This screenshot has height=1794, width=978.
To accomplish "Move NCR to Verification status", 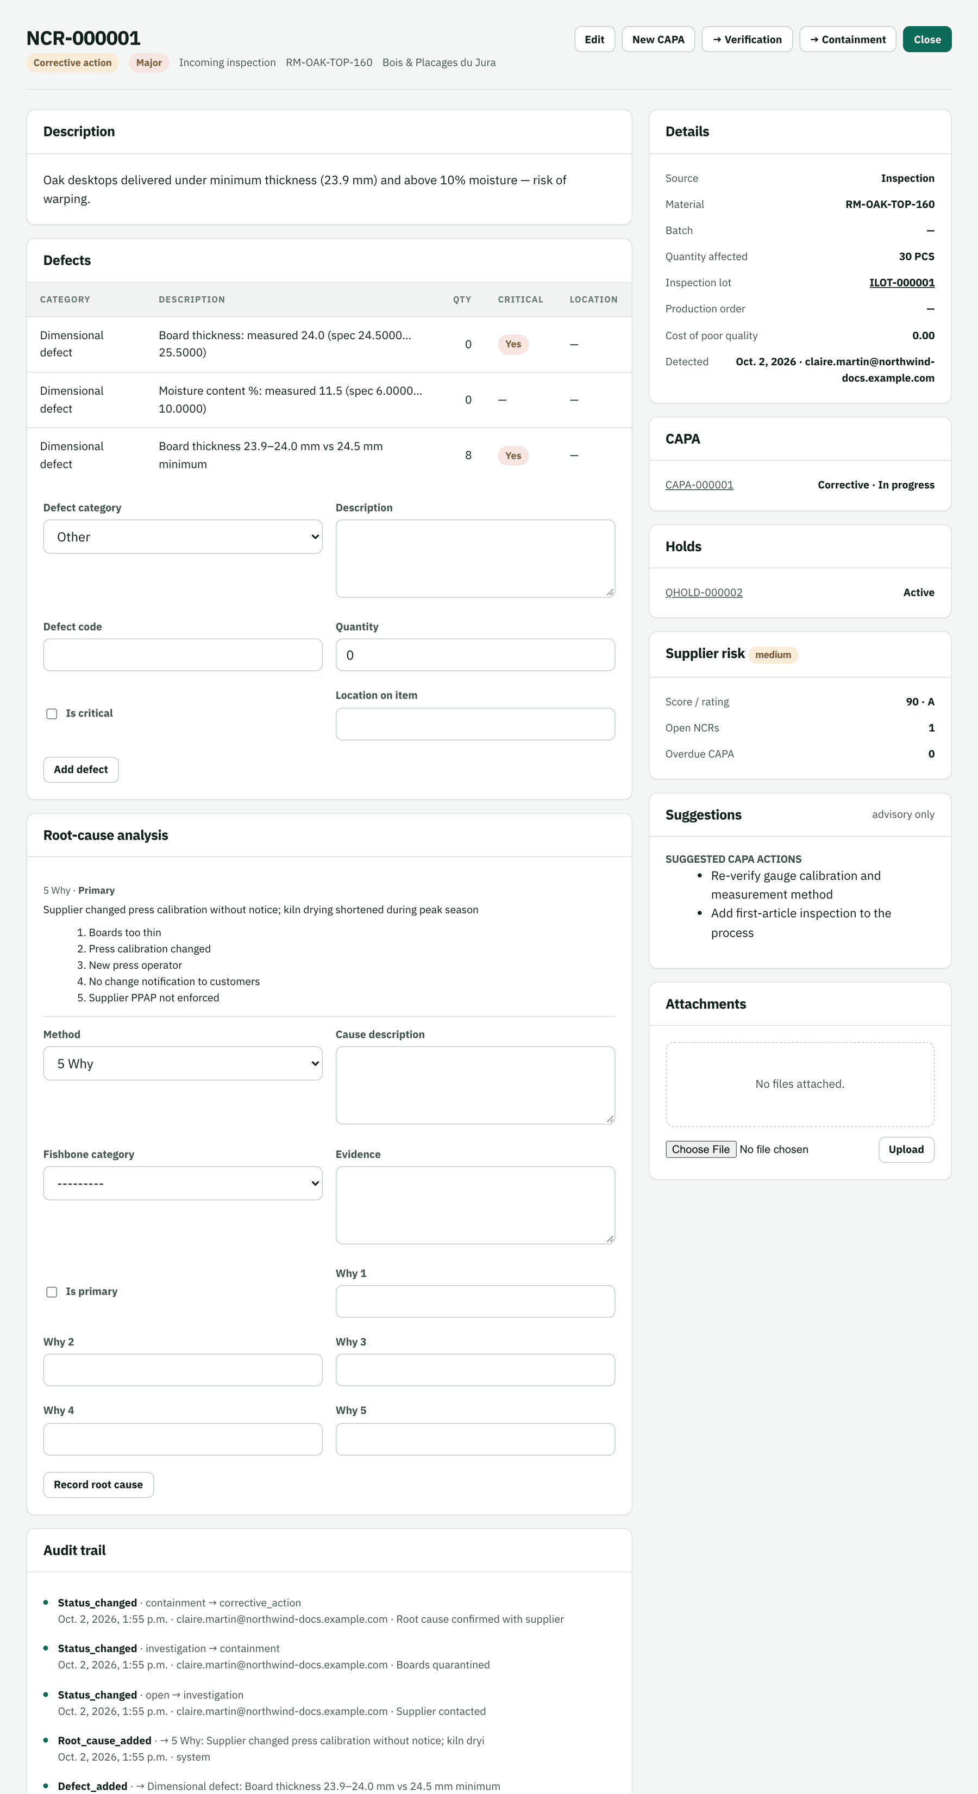I will (747, 40).
